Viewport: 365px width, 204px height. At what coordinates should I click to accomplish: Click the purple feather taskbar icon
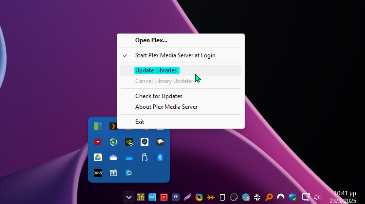[x=187, y=197]
